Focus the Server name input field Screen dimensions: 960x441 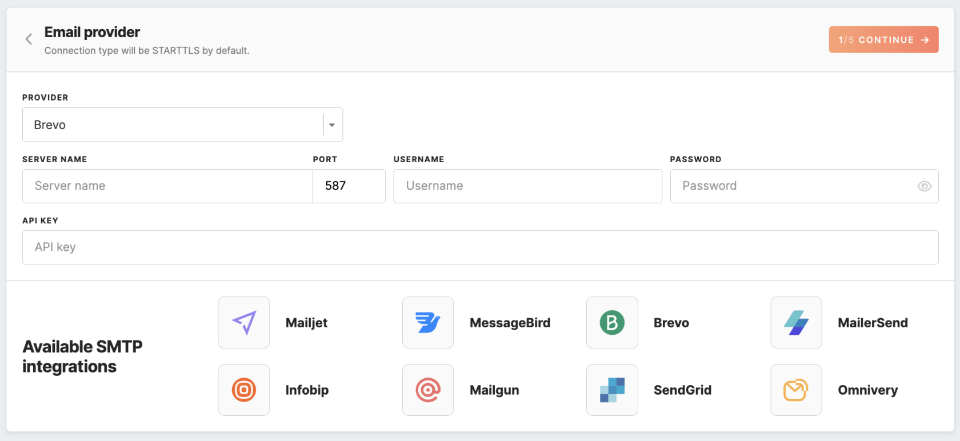point(167,186)
